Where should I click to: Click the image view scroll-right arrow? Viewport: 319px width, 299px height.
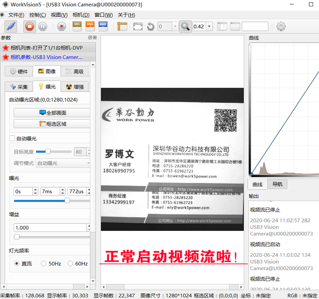[x=241, y=287]
